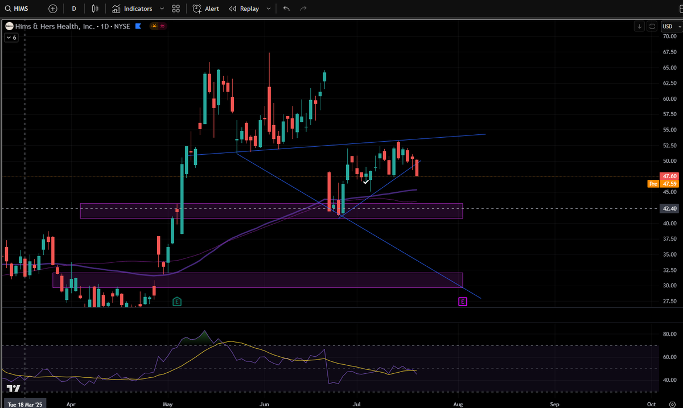Open the Indicators dialog
683x408 pixels.
133,9
